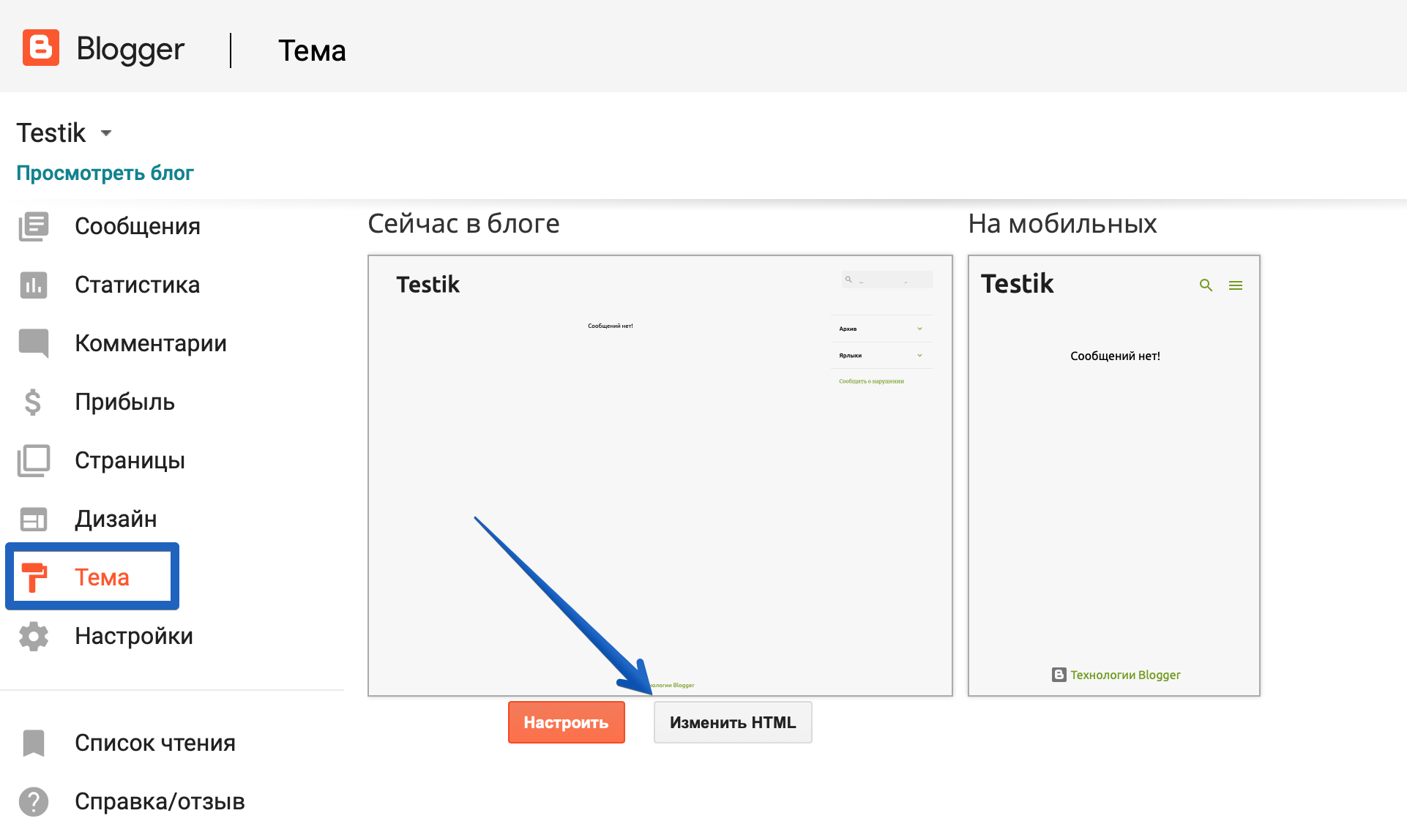Click the desktop blog theme preview thumbnail

coord(660,476)
